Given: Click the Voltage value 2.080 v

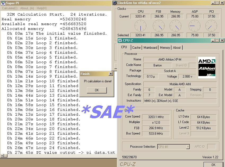Looking at the screenshot, I should (187, 76).
